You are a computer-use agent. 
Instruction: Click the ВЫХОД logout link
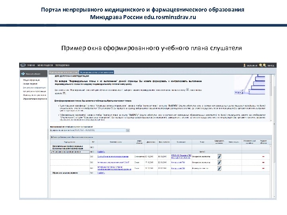click(x=271, y=65)
